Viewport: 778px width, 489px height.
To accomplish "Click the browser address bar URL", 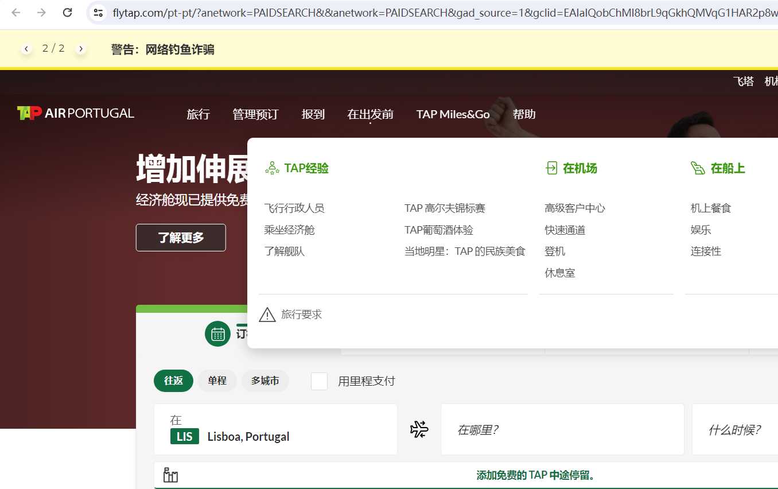I will tap(445, 13).
